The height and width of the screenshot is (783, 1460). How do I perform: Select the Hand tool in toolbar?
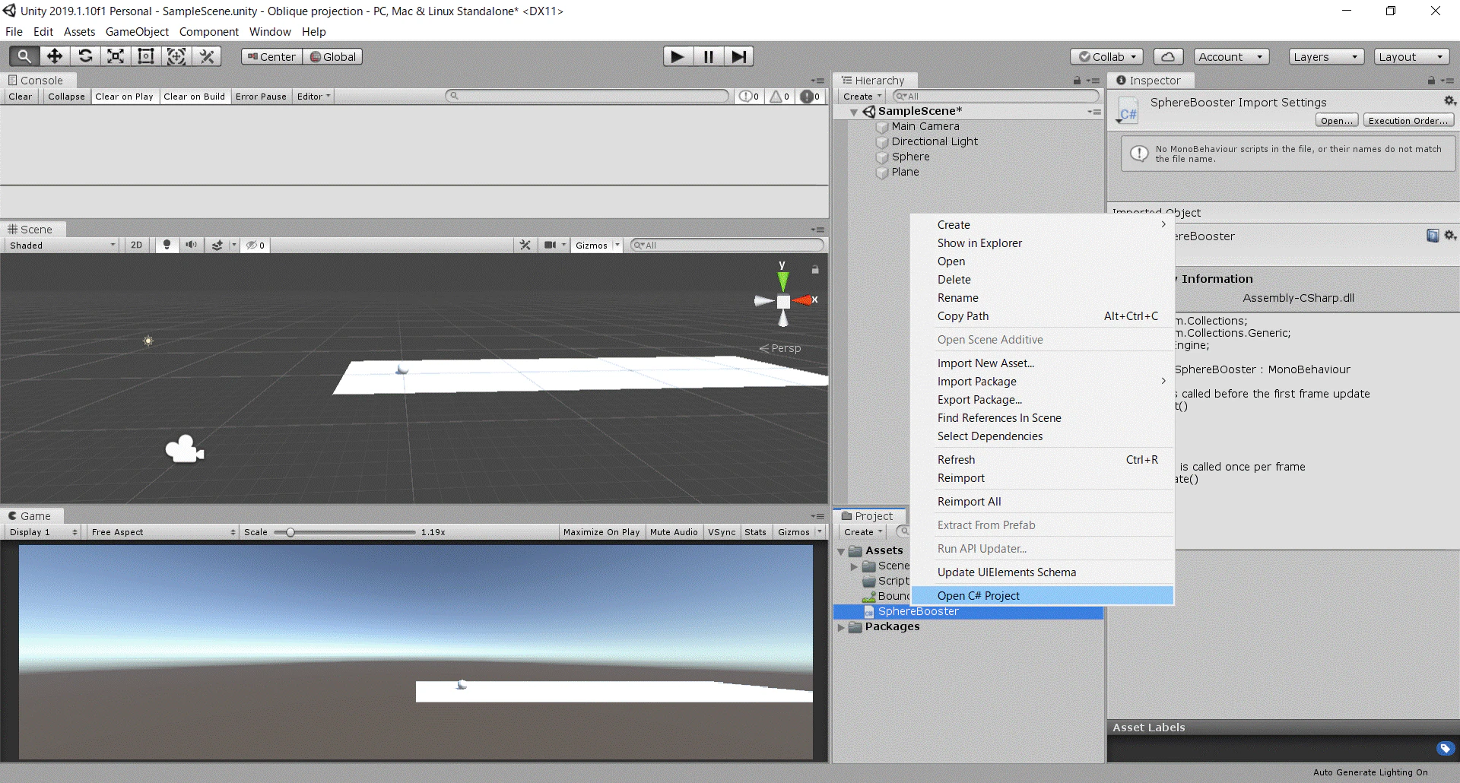24,56
